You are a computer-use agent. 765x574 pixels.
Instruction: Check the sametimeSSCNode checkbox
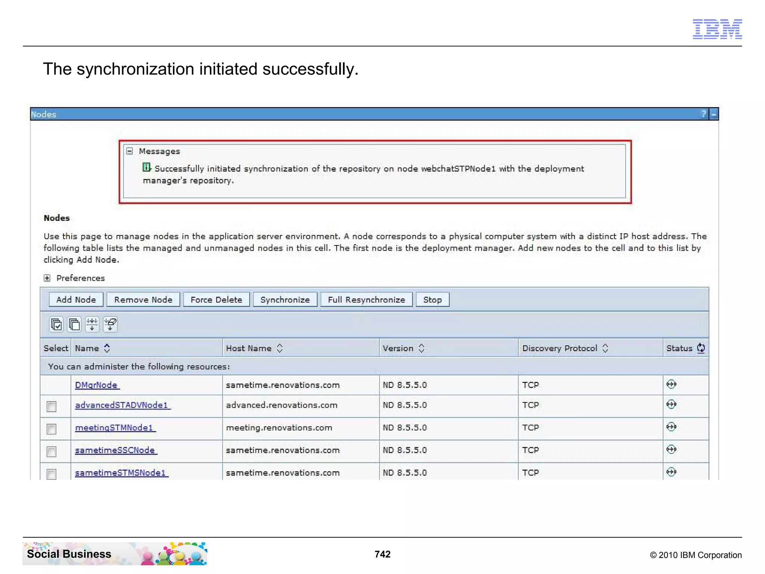tap(52, 451)
